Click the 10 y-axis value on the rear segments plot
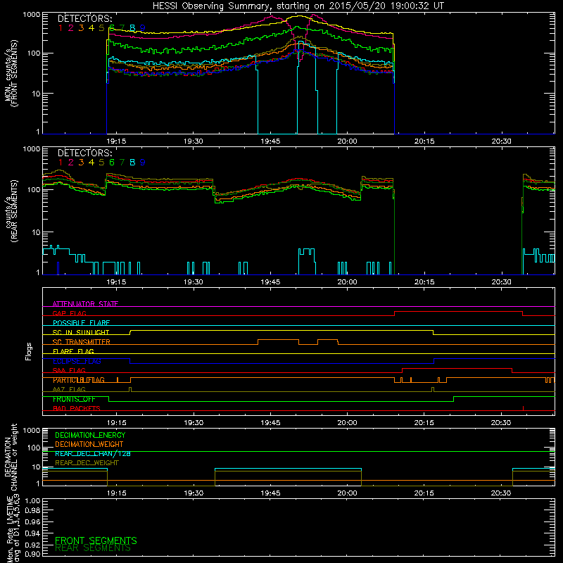Viewport: 563px width, 563px height. (36, 232)
